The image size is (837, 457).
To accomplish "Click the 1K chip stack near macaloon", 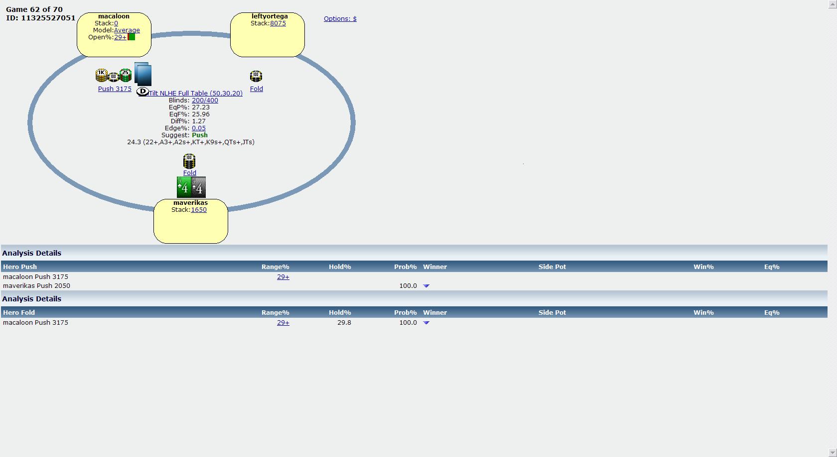I will click(101, 76).
